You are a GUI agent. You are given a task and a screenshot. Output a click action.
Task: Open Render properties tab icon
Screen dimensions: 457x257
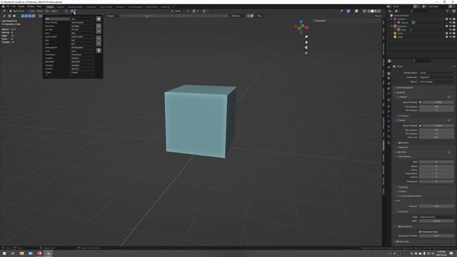[x=388, y=74]
